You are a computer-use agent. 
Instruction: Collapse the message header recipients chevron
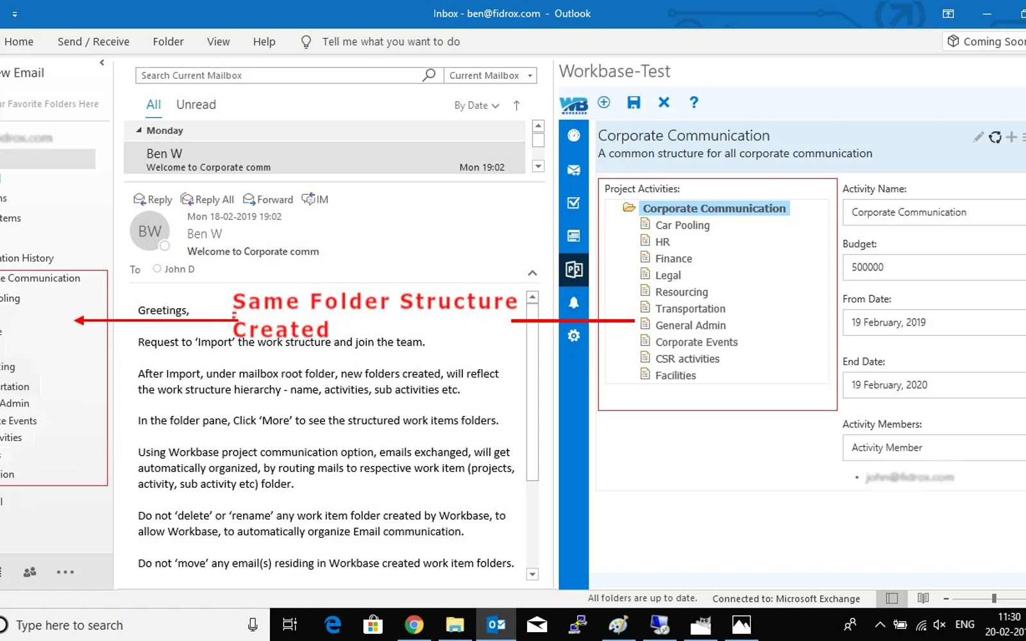pyautogui.click(x=532, y=273)
